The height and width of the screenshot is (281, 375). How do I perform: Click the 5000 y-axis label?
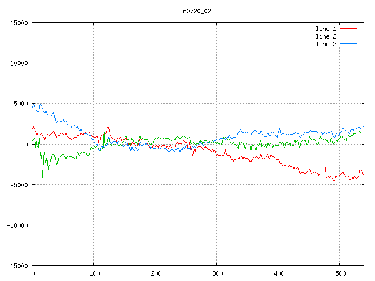[21, 104]
